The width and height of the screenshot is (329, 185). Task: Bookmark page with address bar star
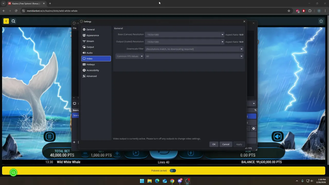point(289,11)
